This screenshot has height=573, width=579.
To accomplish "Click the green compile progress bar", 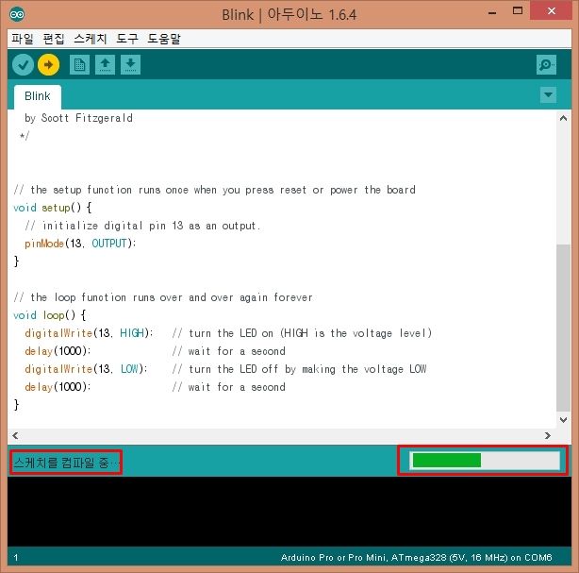I will coord(485,461).
